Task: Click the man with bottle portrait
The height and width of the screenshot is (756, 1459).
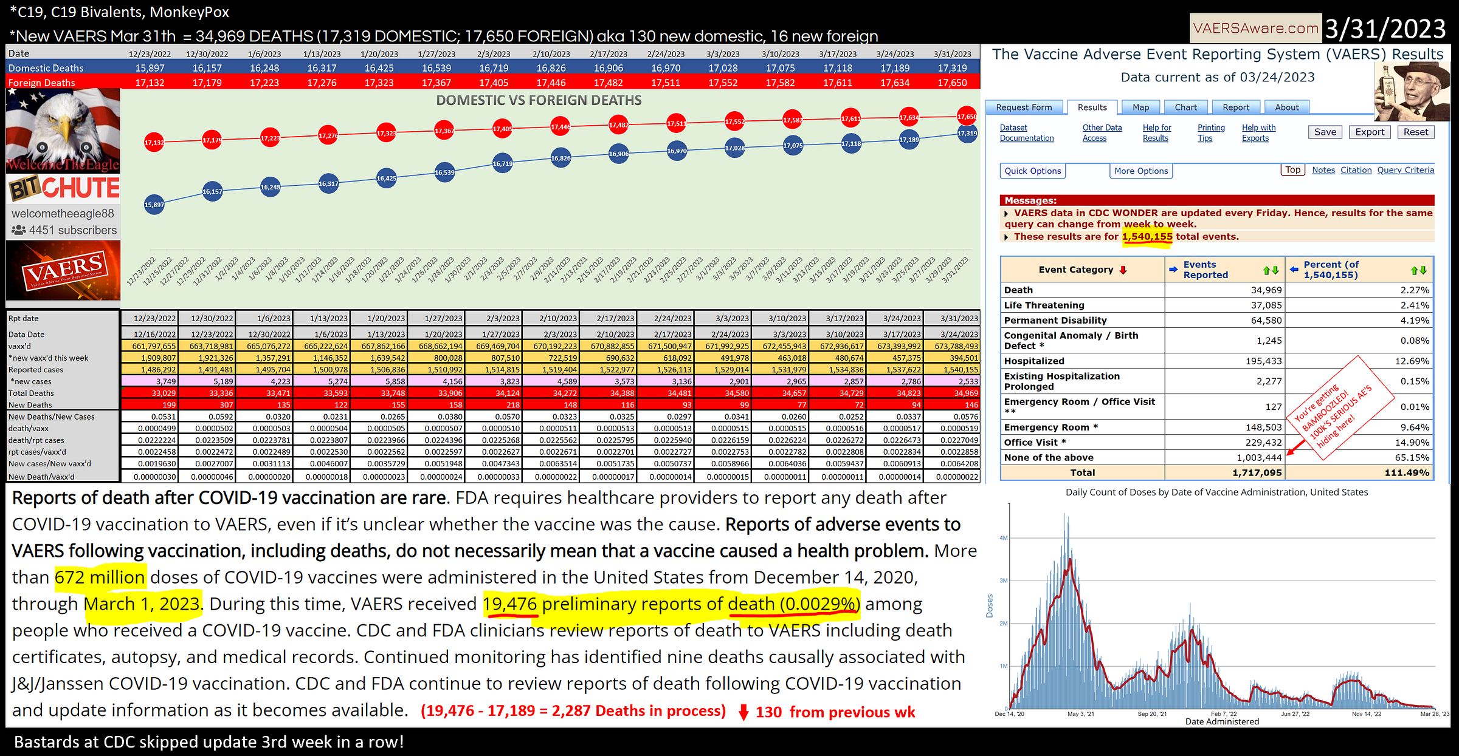Action: point(1412,91)
